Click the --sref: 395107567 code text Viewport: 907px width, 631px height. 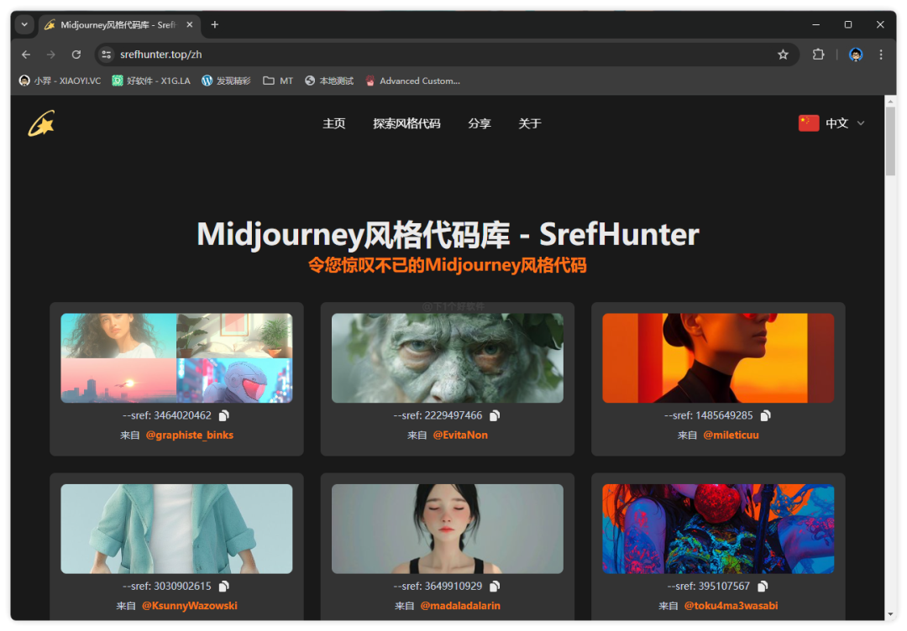(709, 586)
